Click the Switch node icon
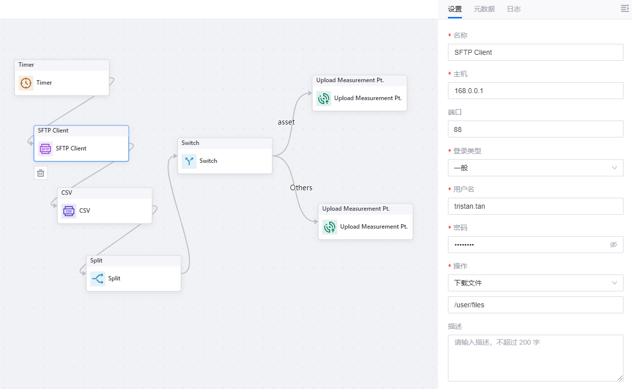 [x=189, y=161]
